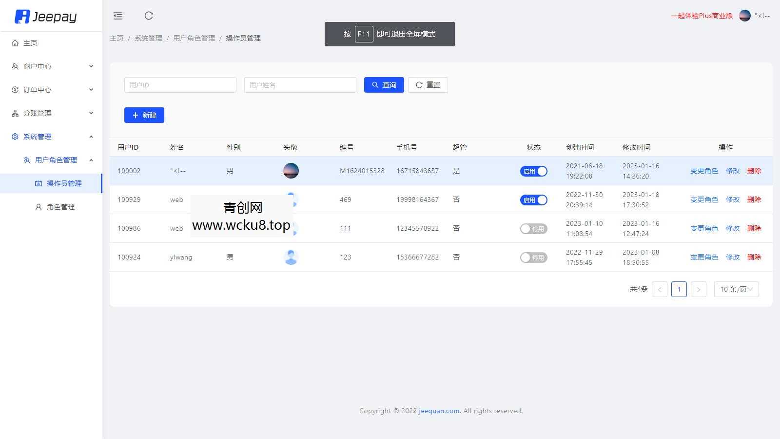The image size is (780, 439).
Task: Collapse the sidebar using the hamburger icon
Action: point(117,16)
